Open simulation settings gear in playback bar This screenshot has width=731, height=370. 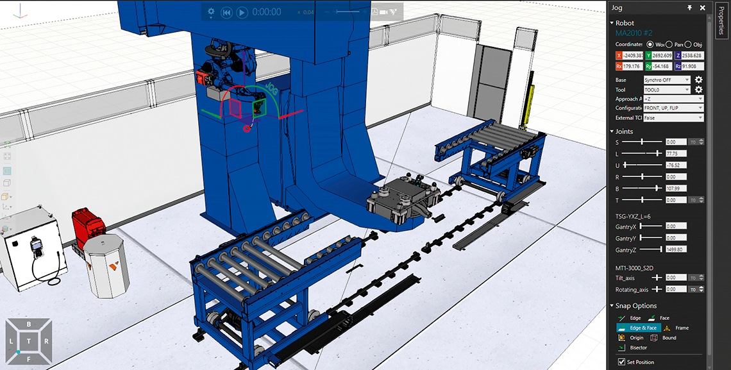[x=212, y=12]
